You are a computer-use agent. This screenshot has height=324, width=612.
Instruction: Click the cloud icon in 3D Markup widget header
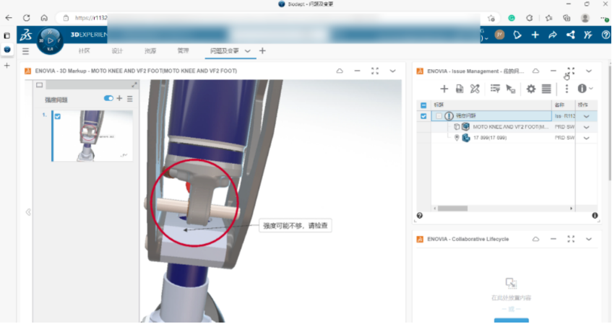coord(340,71)
